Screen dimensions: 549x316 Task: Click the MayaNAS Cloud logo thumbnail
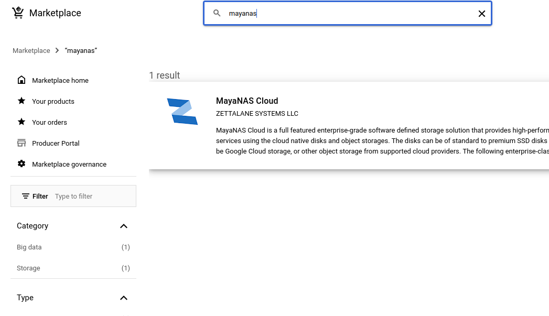[182, 112]
